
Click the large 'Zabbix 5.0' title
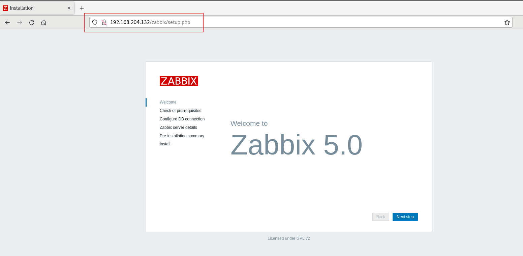pyautogui.click(x=296, y=145)
